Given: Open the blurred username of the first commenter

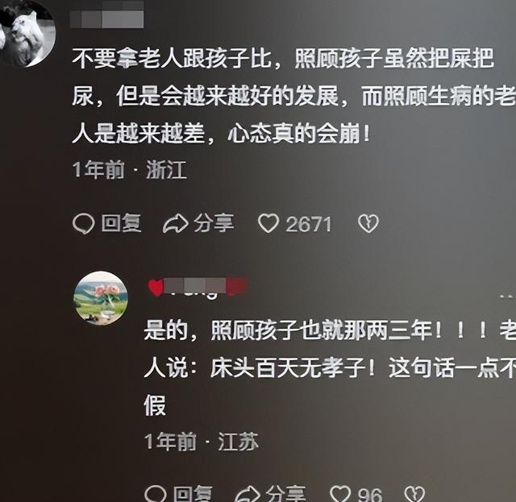Looking at the screenshot, I should click(106, 15).
